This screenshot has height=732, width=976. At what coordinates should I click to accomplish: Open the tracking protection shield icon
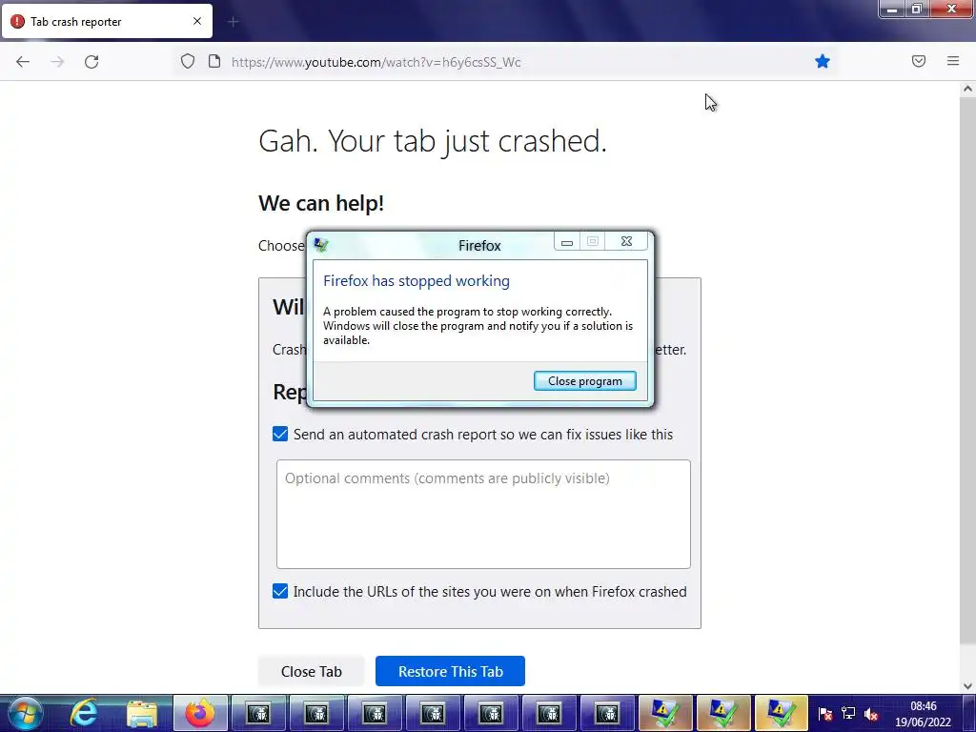(x=188, y=62)
